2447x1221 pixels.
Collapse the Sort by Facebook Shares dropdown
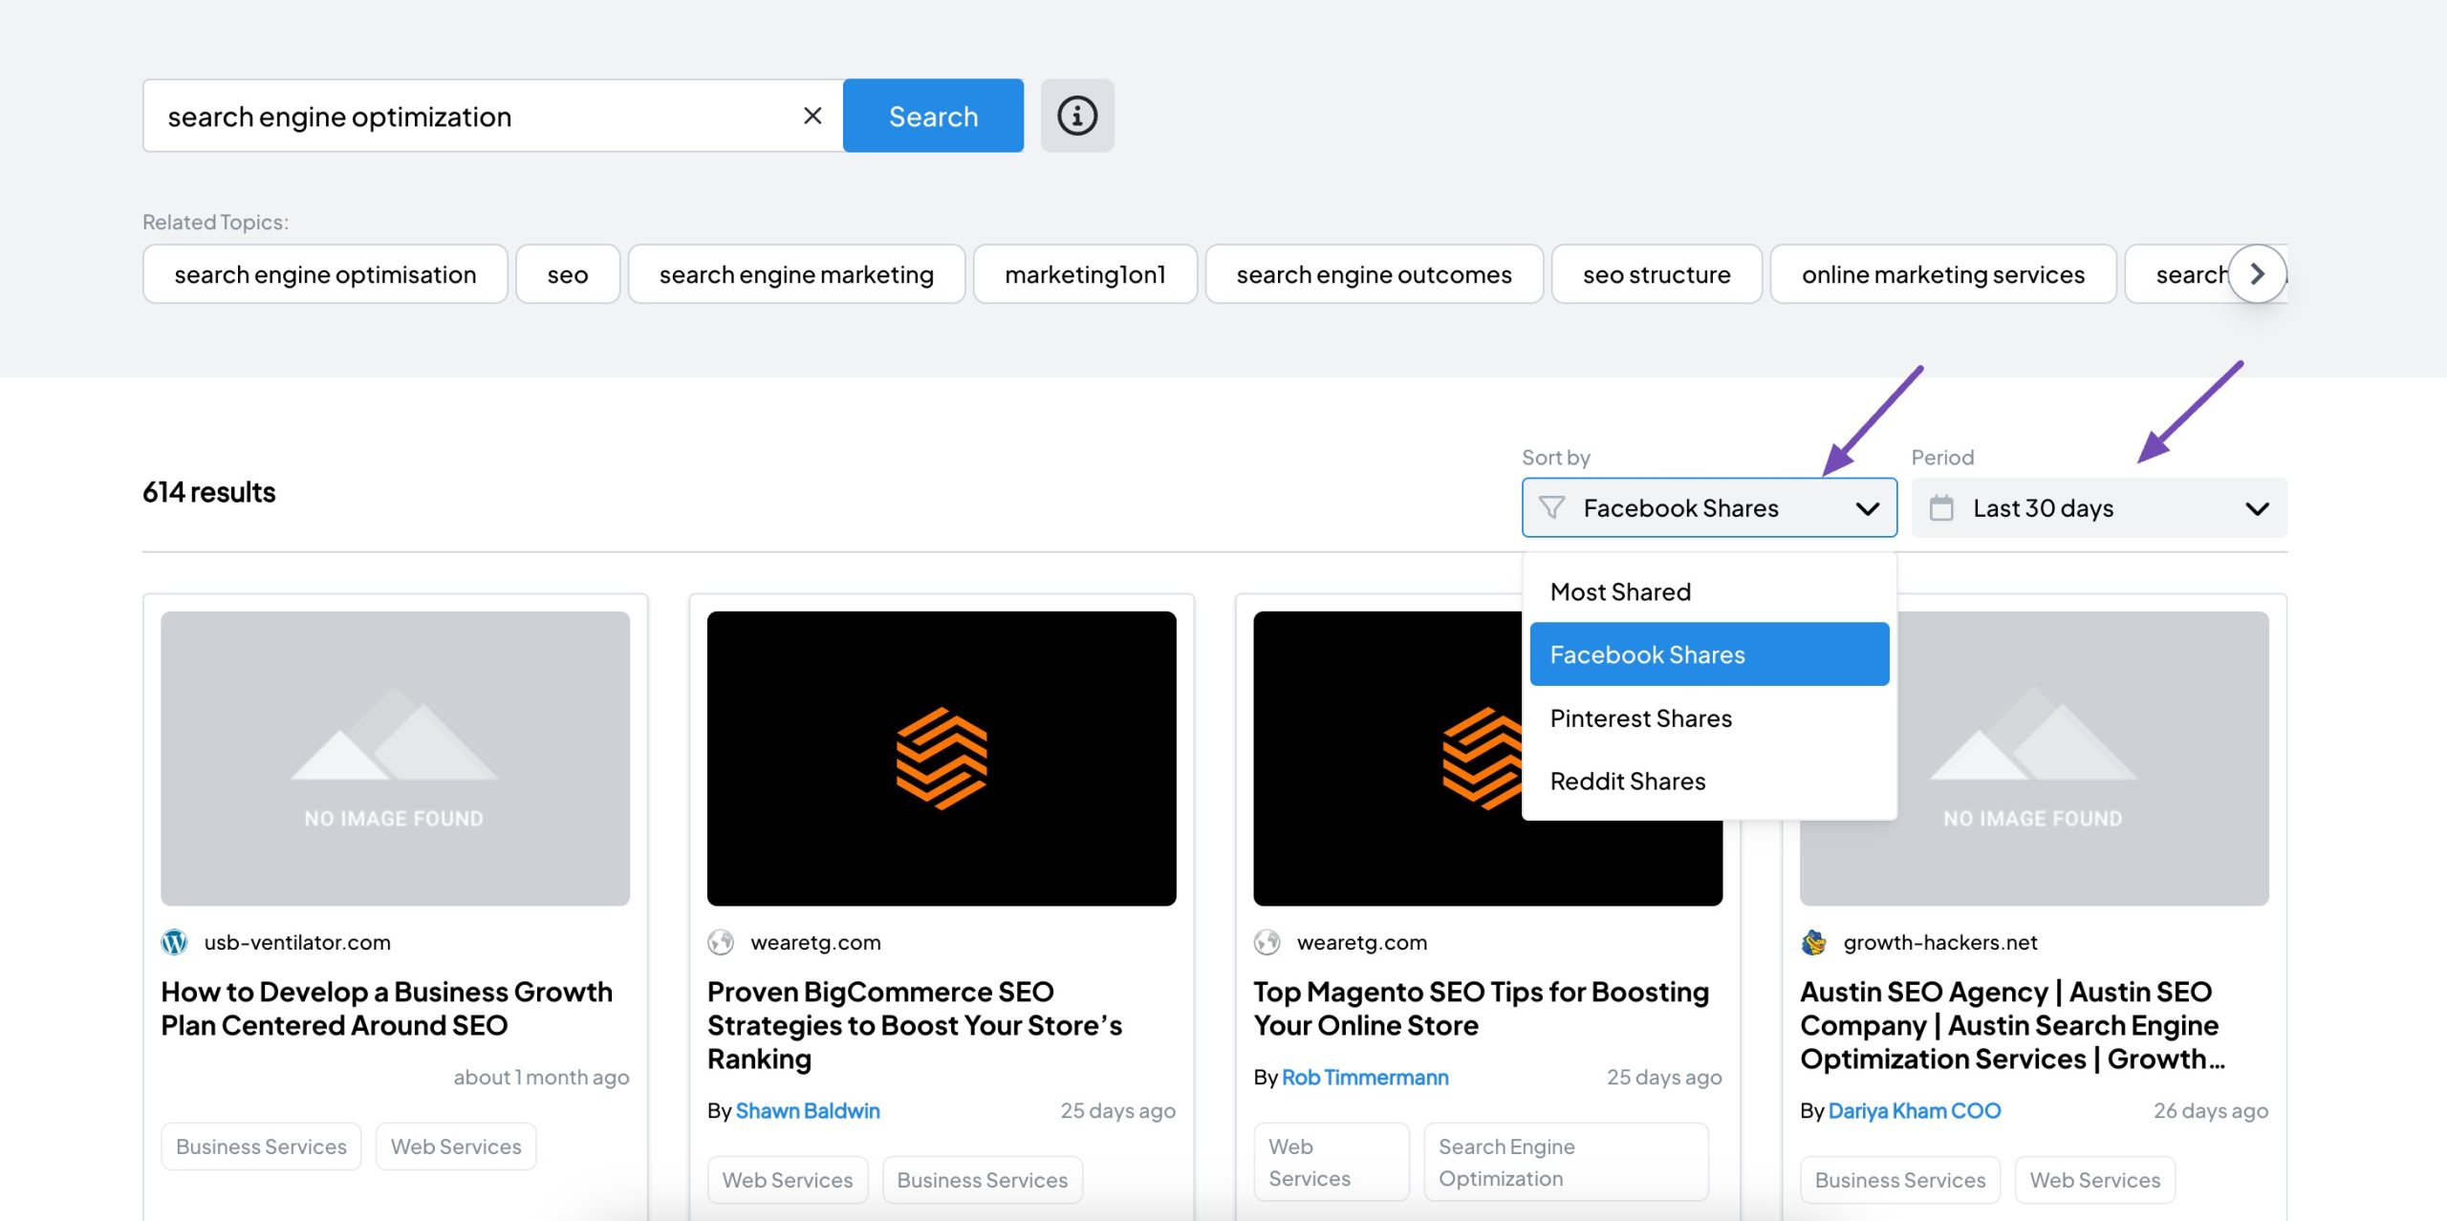pyautogui.click(x=1709, y=507)
